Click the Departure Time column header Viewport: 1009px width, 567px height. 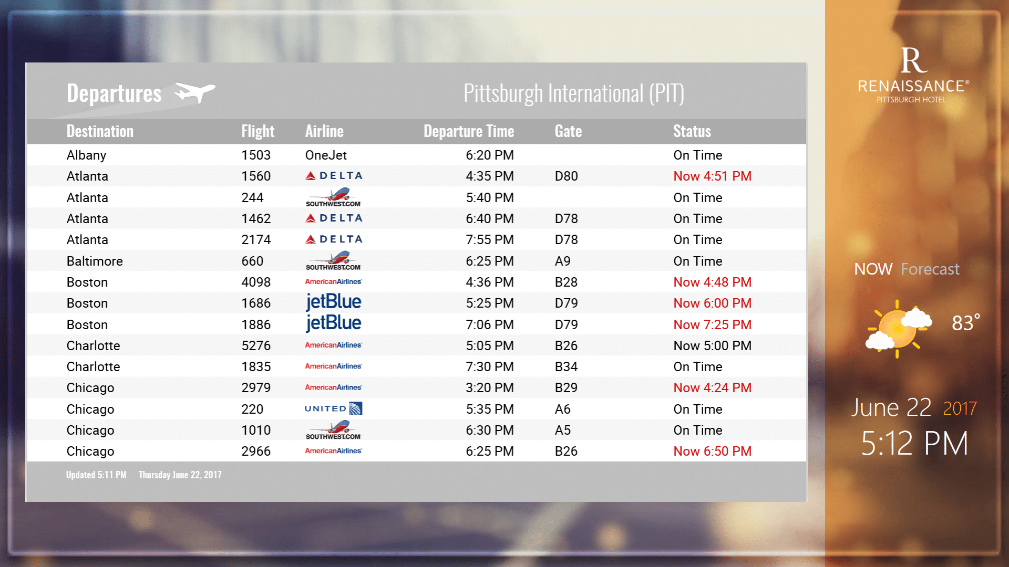pos(469,131)
